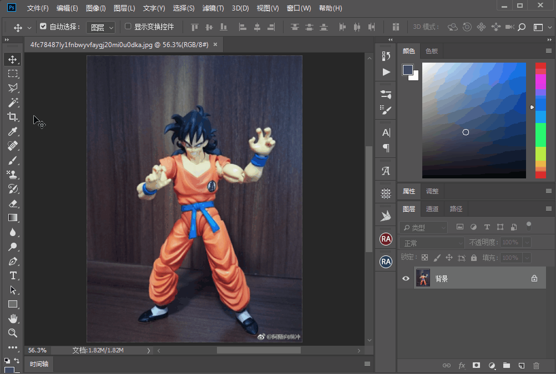This screenshot has width=556, height=374.
Task: Select the Blur tool
Action: (x=13, y=232)
